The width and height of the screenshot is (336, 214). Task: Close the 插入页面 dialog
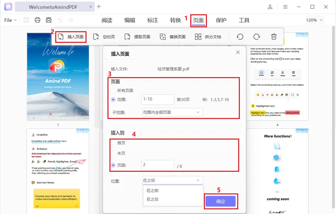click(238, 52)
